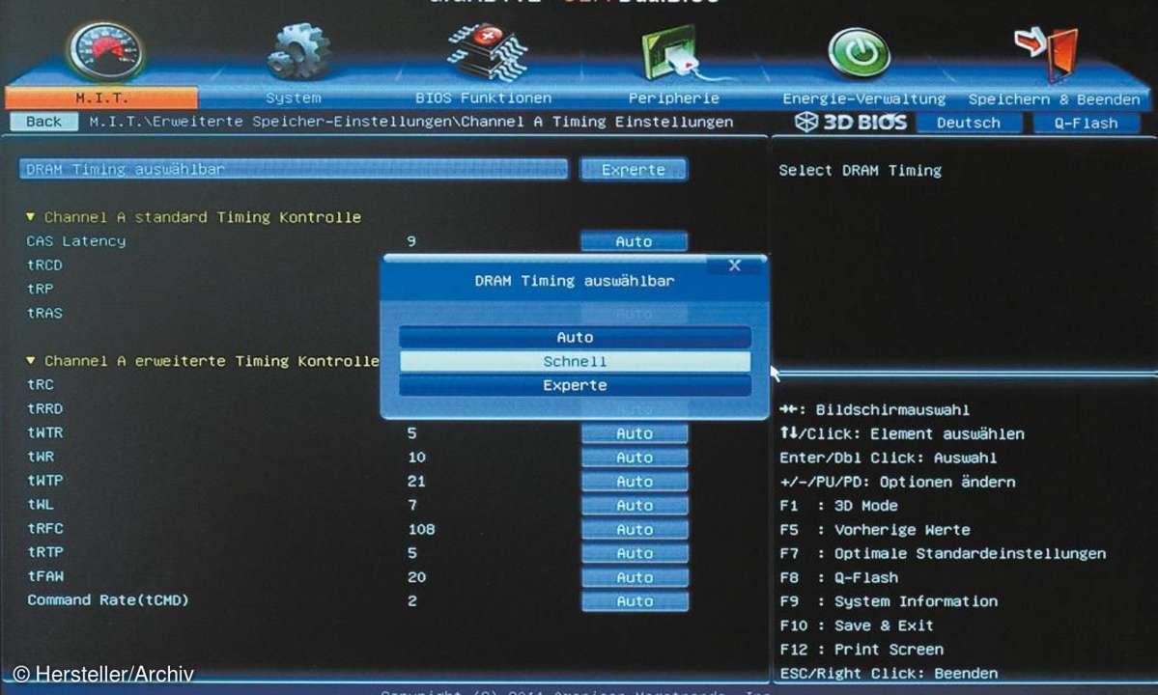Select the tWTR setting label
The width and height of the screenshot is (1158, 695).
click(44, 432)
